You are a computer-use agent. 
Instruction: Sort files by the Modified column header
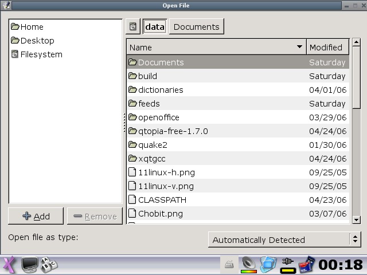coord(325,47)
